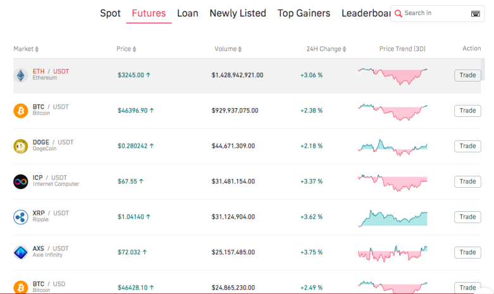This screenshot has height=294, width=494.
Task: Open ETH / USDT 3D price trend chart
Action: click(x=393, y=76)
